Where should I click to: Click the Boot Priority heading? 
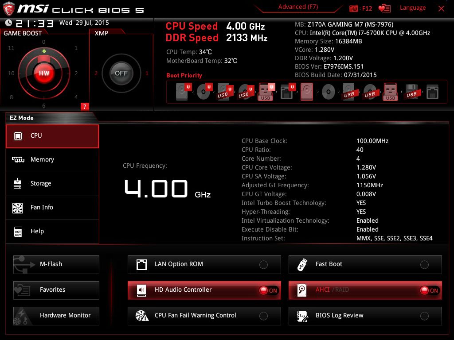click(184, 75)
